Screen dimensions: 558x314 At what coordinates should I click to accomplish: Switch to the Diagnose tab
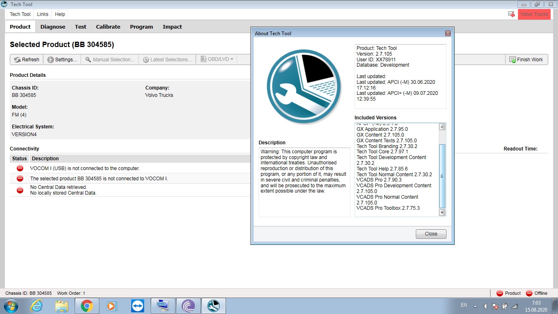tap(53, 27)
